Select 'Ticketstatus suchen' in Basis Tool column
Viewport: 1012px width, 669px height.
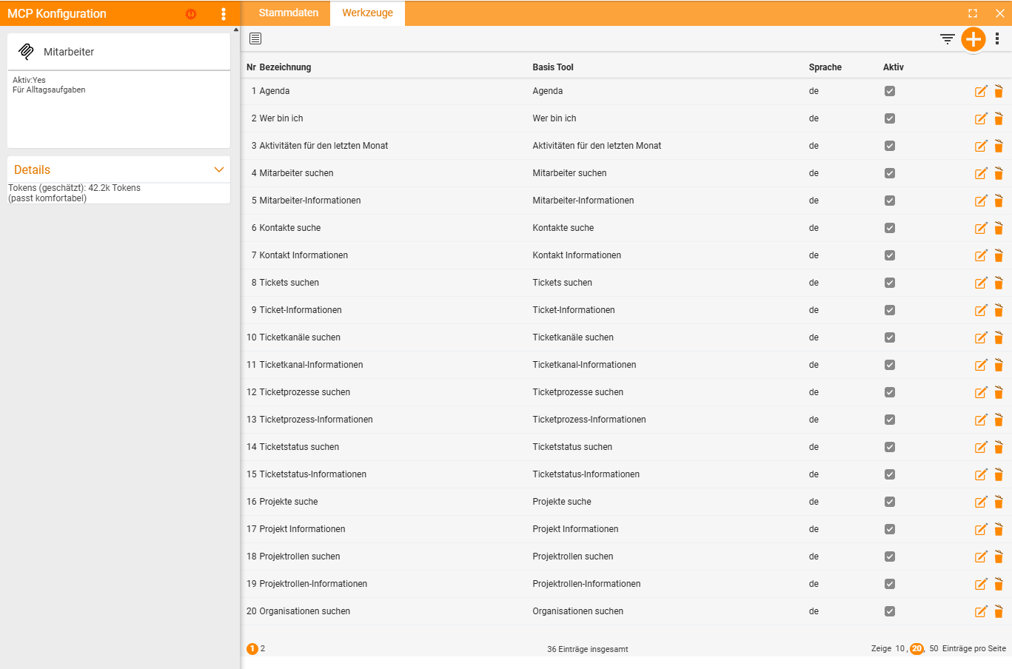click(x=572, y=447)
